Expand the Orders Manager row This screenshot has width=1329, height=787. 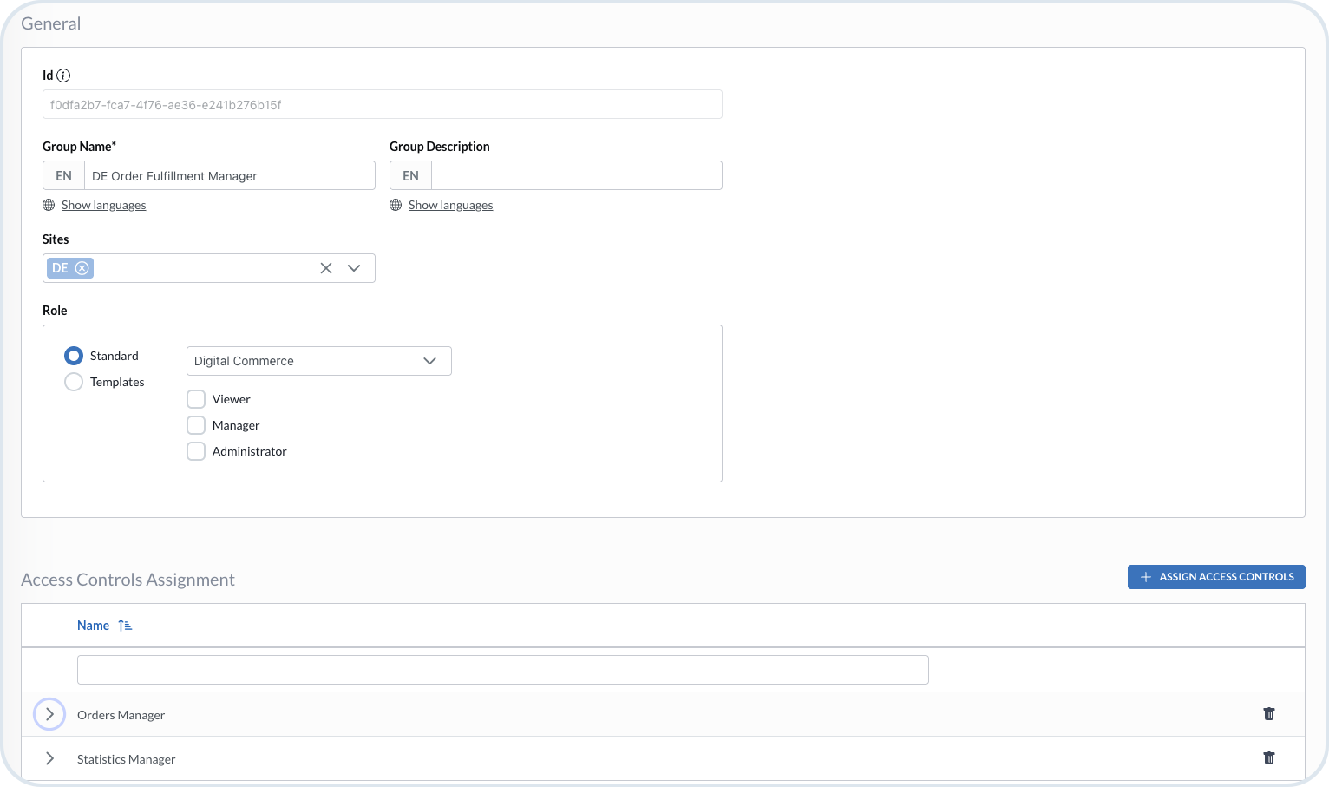coord(49,714)
